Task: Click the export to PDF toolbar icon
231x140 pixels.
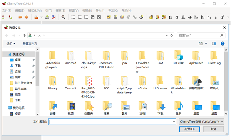Action: [x=54, y=17]
